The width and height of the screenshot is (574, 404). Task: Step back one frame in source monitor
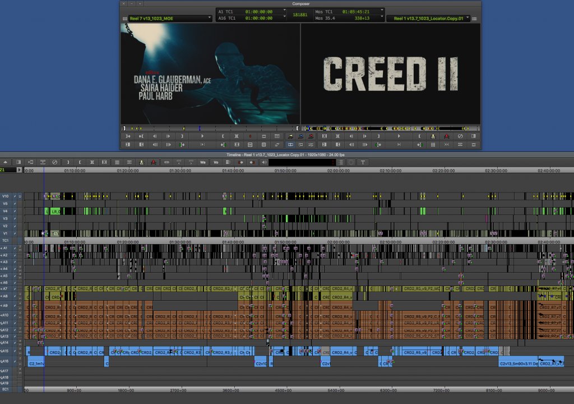(x=155, y=136)
